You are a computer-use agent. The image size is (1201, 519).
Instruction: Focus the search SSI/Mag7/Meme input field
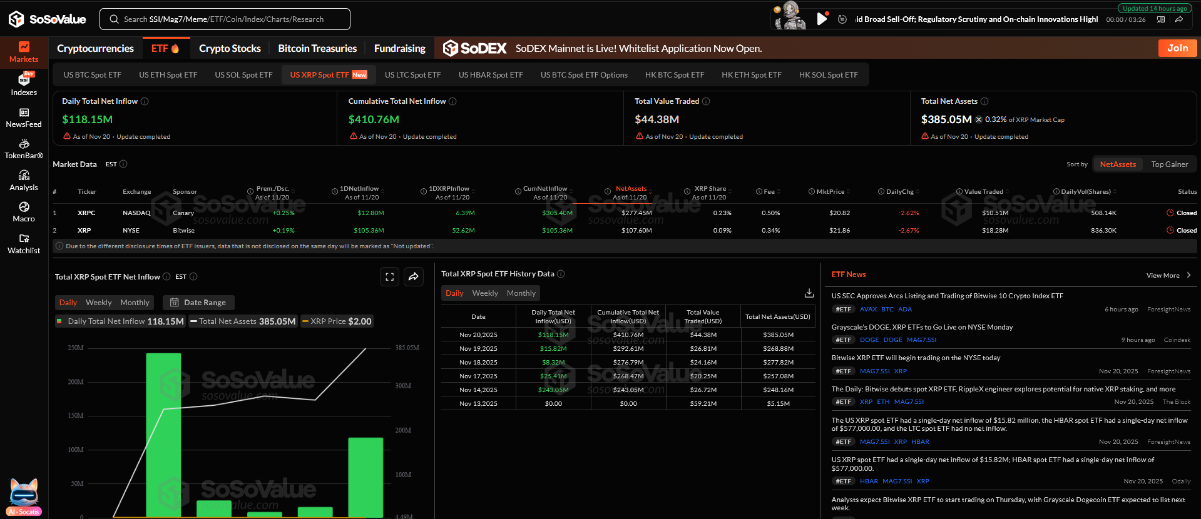coord(225,19)
